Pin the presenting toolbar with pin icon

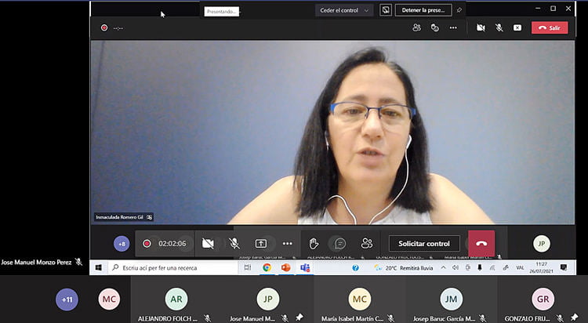[459, 10]
